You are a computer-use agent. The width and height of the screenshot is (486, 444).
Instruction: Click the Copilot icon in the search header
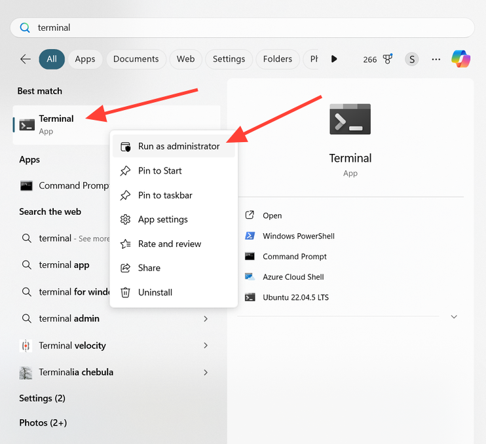(x=460, y=59)
